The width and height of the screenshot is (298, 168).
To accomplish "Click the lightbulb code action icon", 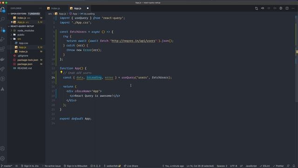I will point(61,72).
